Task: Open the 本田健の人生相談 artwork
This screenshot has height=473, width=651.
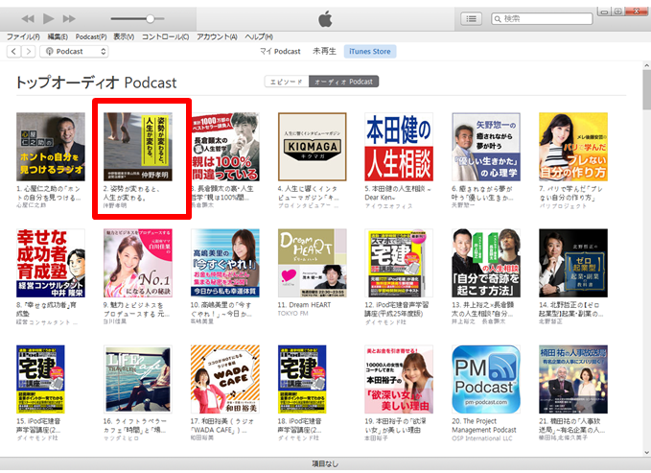Action: click(x=399, y=147)
